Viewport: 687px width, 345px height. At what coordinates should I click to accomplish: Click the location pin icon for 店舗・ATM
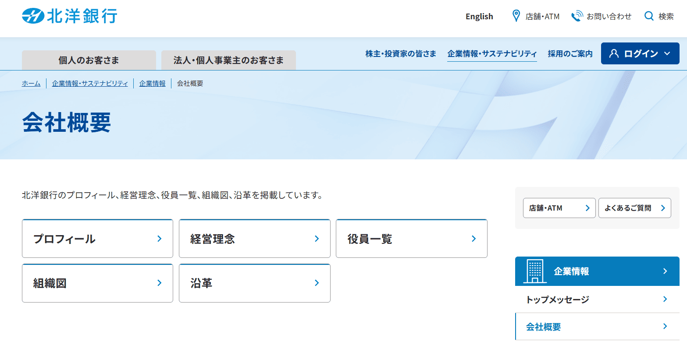(x=516, y=16)
